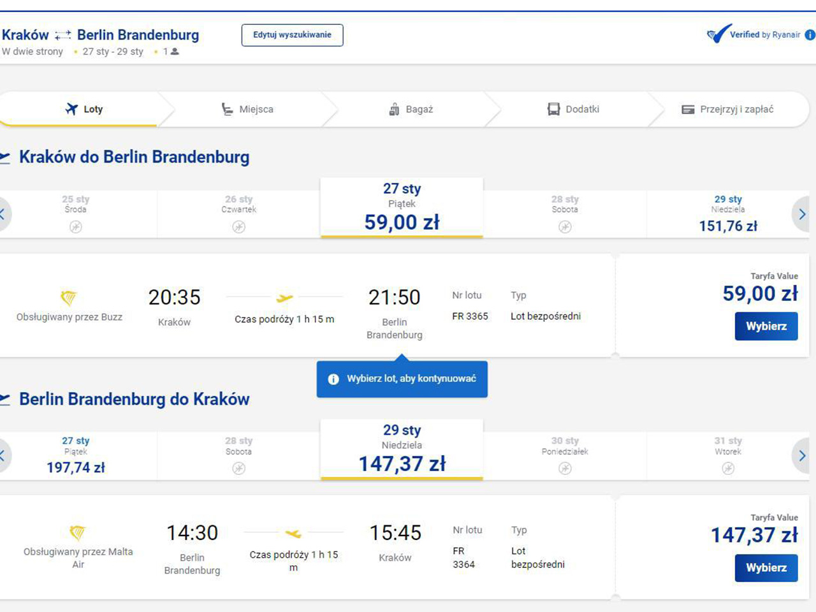Go to Przejrzyj i zapłać step
Viewport: 816px width, 612px height.
(x=727, y=109)
